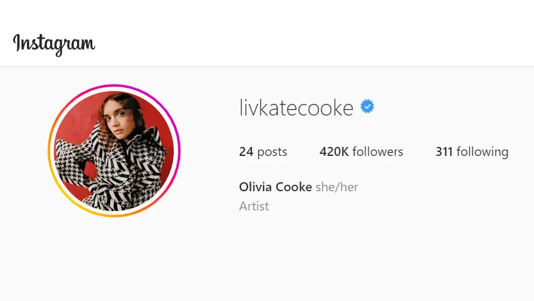This screenshot has width=534, height=301.
Task: Click the Instagram wordmark logo
Action: click(x=54, y=44)
